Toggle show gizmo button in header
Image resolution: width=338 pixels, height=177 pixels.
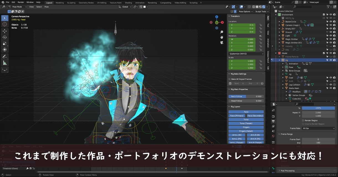(x=234, y=7)
